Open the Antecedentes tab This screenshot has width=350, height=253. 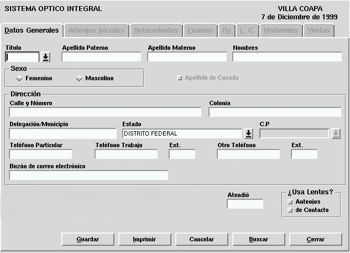click(156, 30)
